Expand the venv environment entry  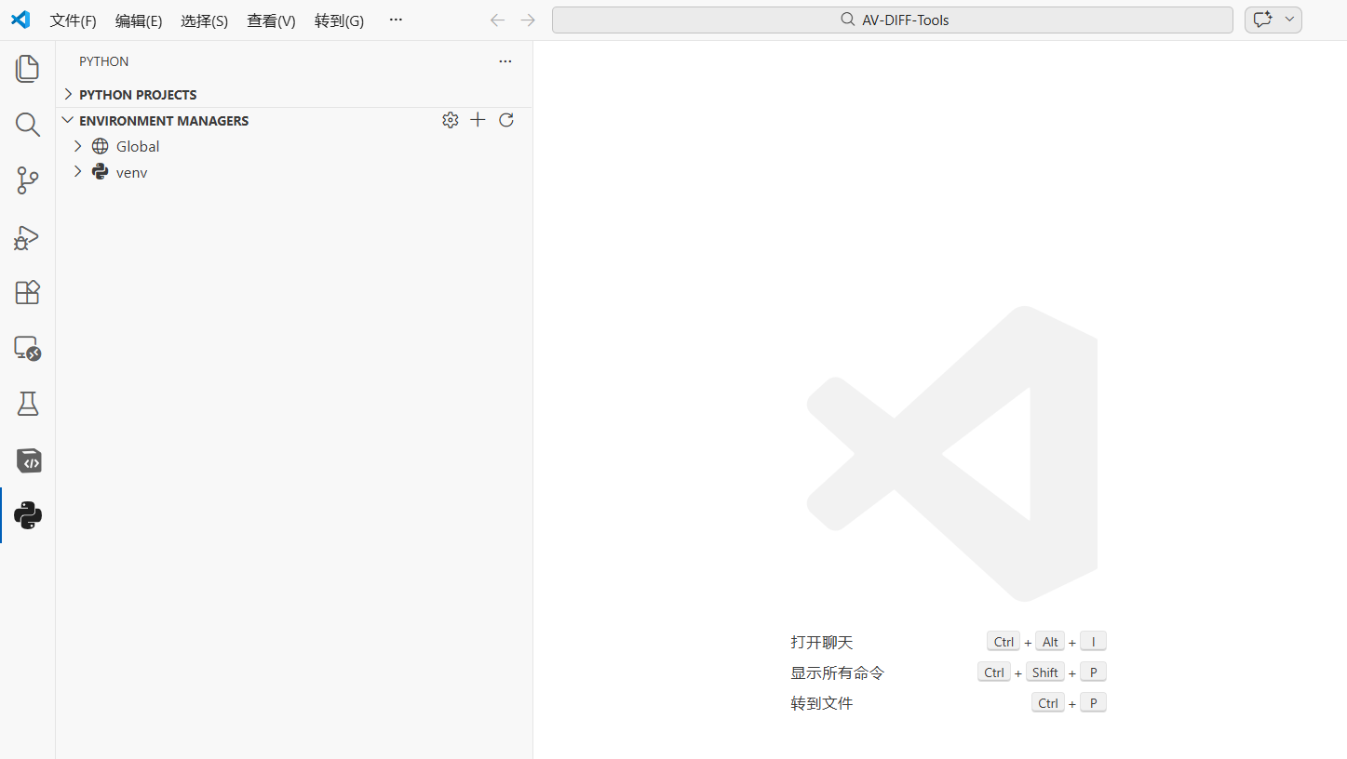pos(77,172)
